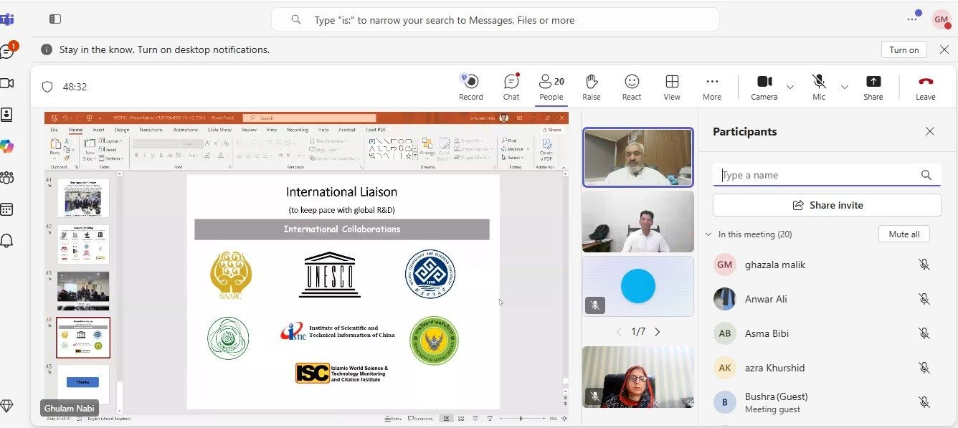Viewport: 958px width, 428px height.
Task: Click the Type a name search field
Action: tap(827, 175)
